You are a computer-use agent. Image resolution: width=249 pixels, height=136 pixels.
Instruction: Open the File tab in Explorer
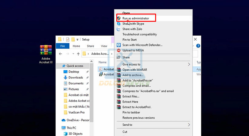pyautogui.click(x=63, y=46)
